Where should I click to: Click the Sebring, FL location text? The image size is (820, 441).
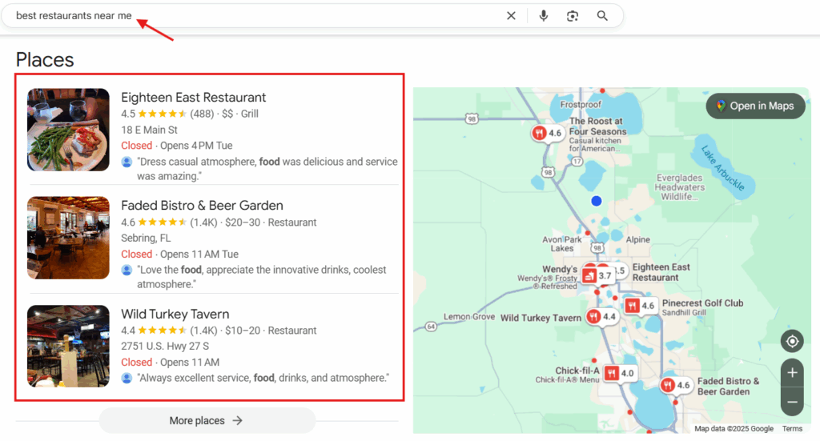pyautogui.click(x=146, y=238)
